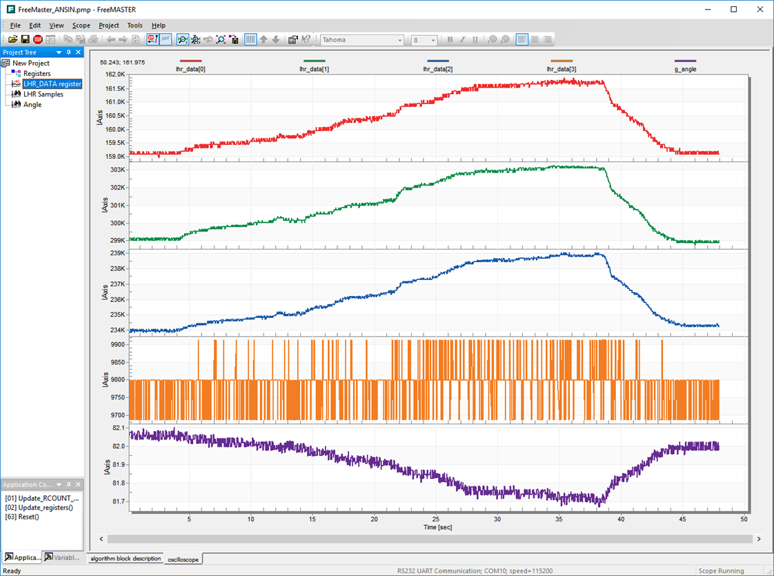This screenshot has height=576, width=774.
Task: Click the Forward arrow toolbar icon
Action: pos(123,39)
